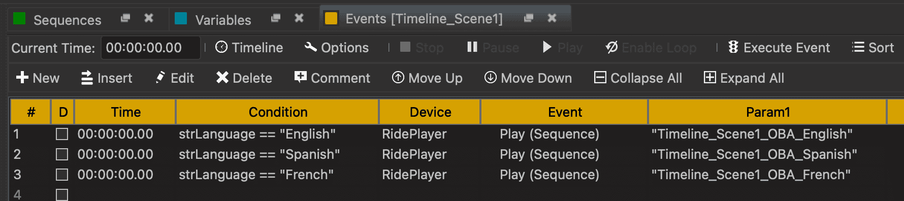Open Options with the wrench icon
This screenshot has width=904, height=201.
(336, 48)
